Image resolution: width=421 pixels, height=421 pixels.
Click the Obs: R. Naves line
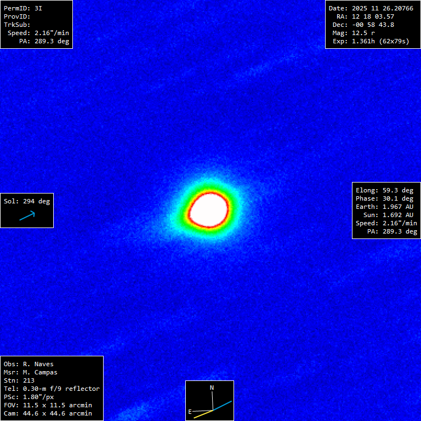tap(29, 364)
